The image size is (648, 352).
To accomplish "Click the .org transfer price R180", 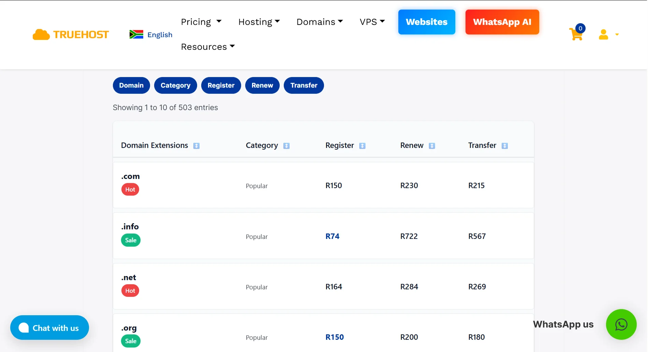I will (x=476, y=337).
